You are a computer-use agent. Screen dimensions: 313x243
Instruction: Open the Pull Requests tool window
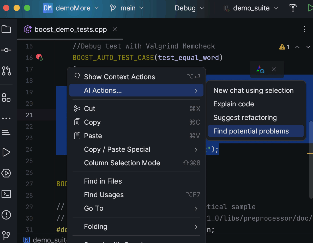[6, 71]
